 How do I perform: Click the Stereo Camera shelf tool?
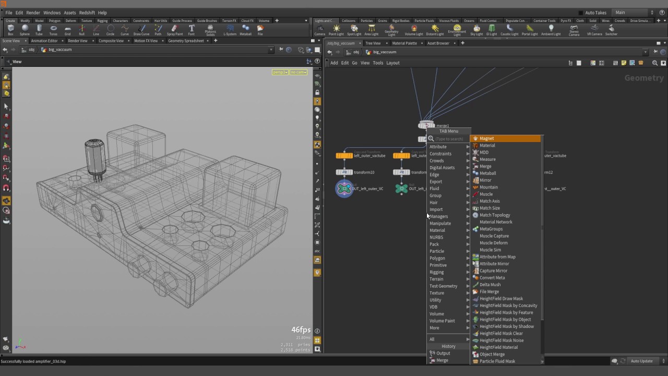(574, 30)
